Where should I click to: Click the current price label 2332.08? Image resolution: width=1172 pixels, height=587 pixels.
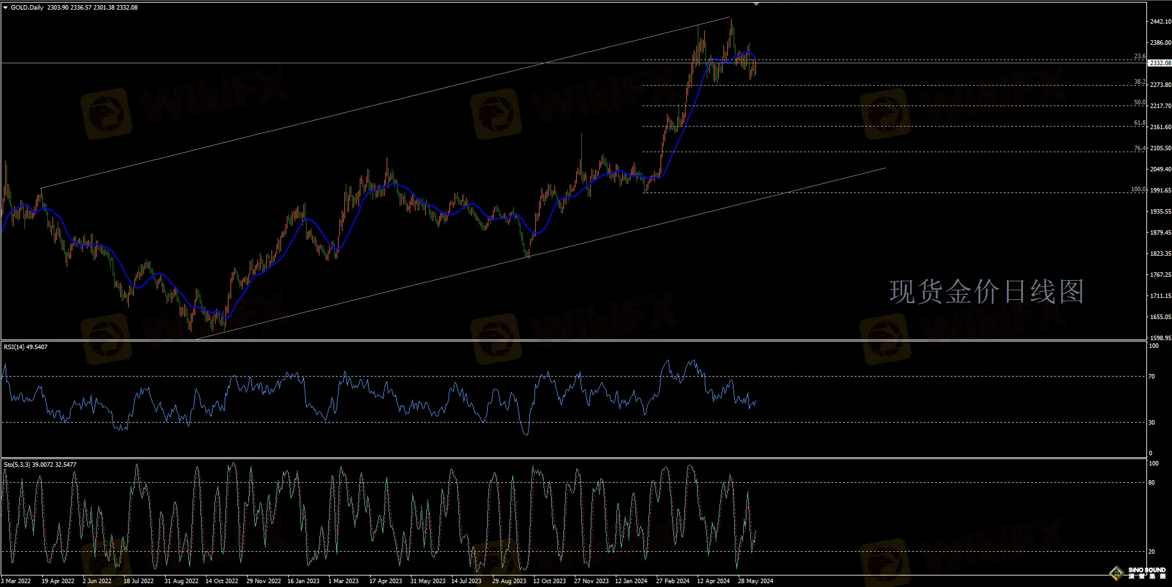1160,63
